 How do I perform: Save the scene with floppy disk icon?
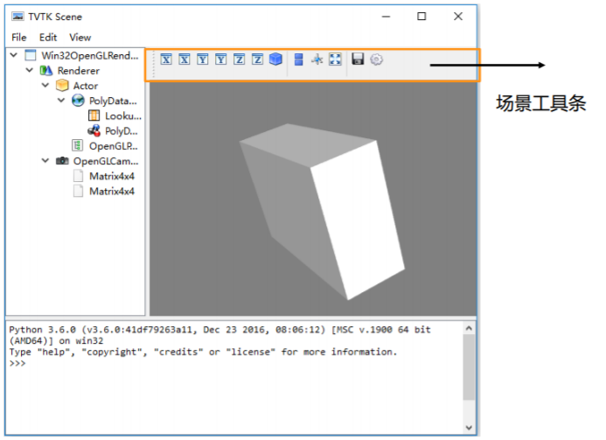coord(358,59)
